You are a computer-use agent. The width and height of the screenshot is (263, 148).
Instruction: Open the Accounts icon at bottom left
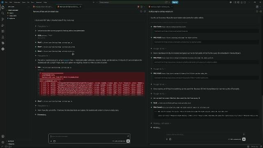tap(3, 136)
